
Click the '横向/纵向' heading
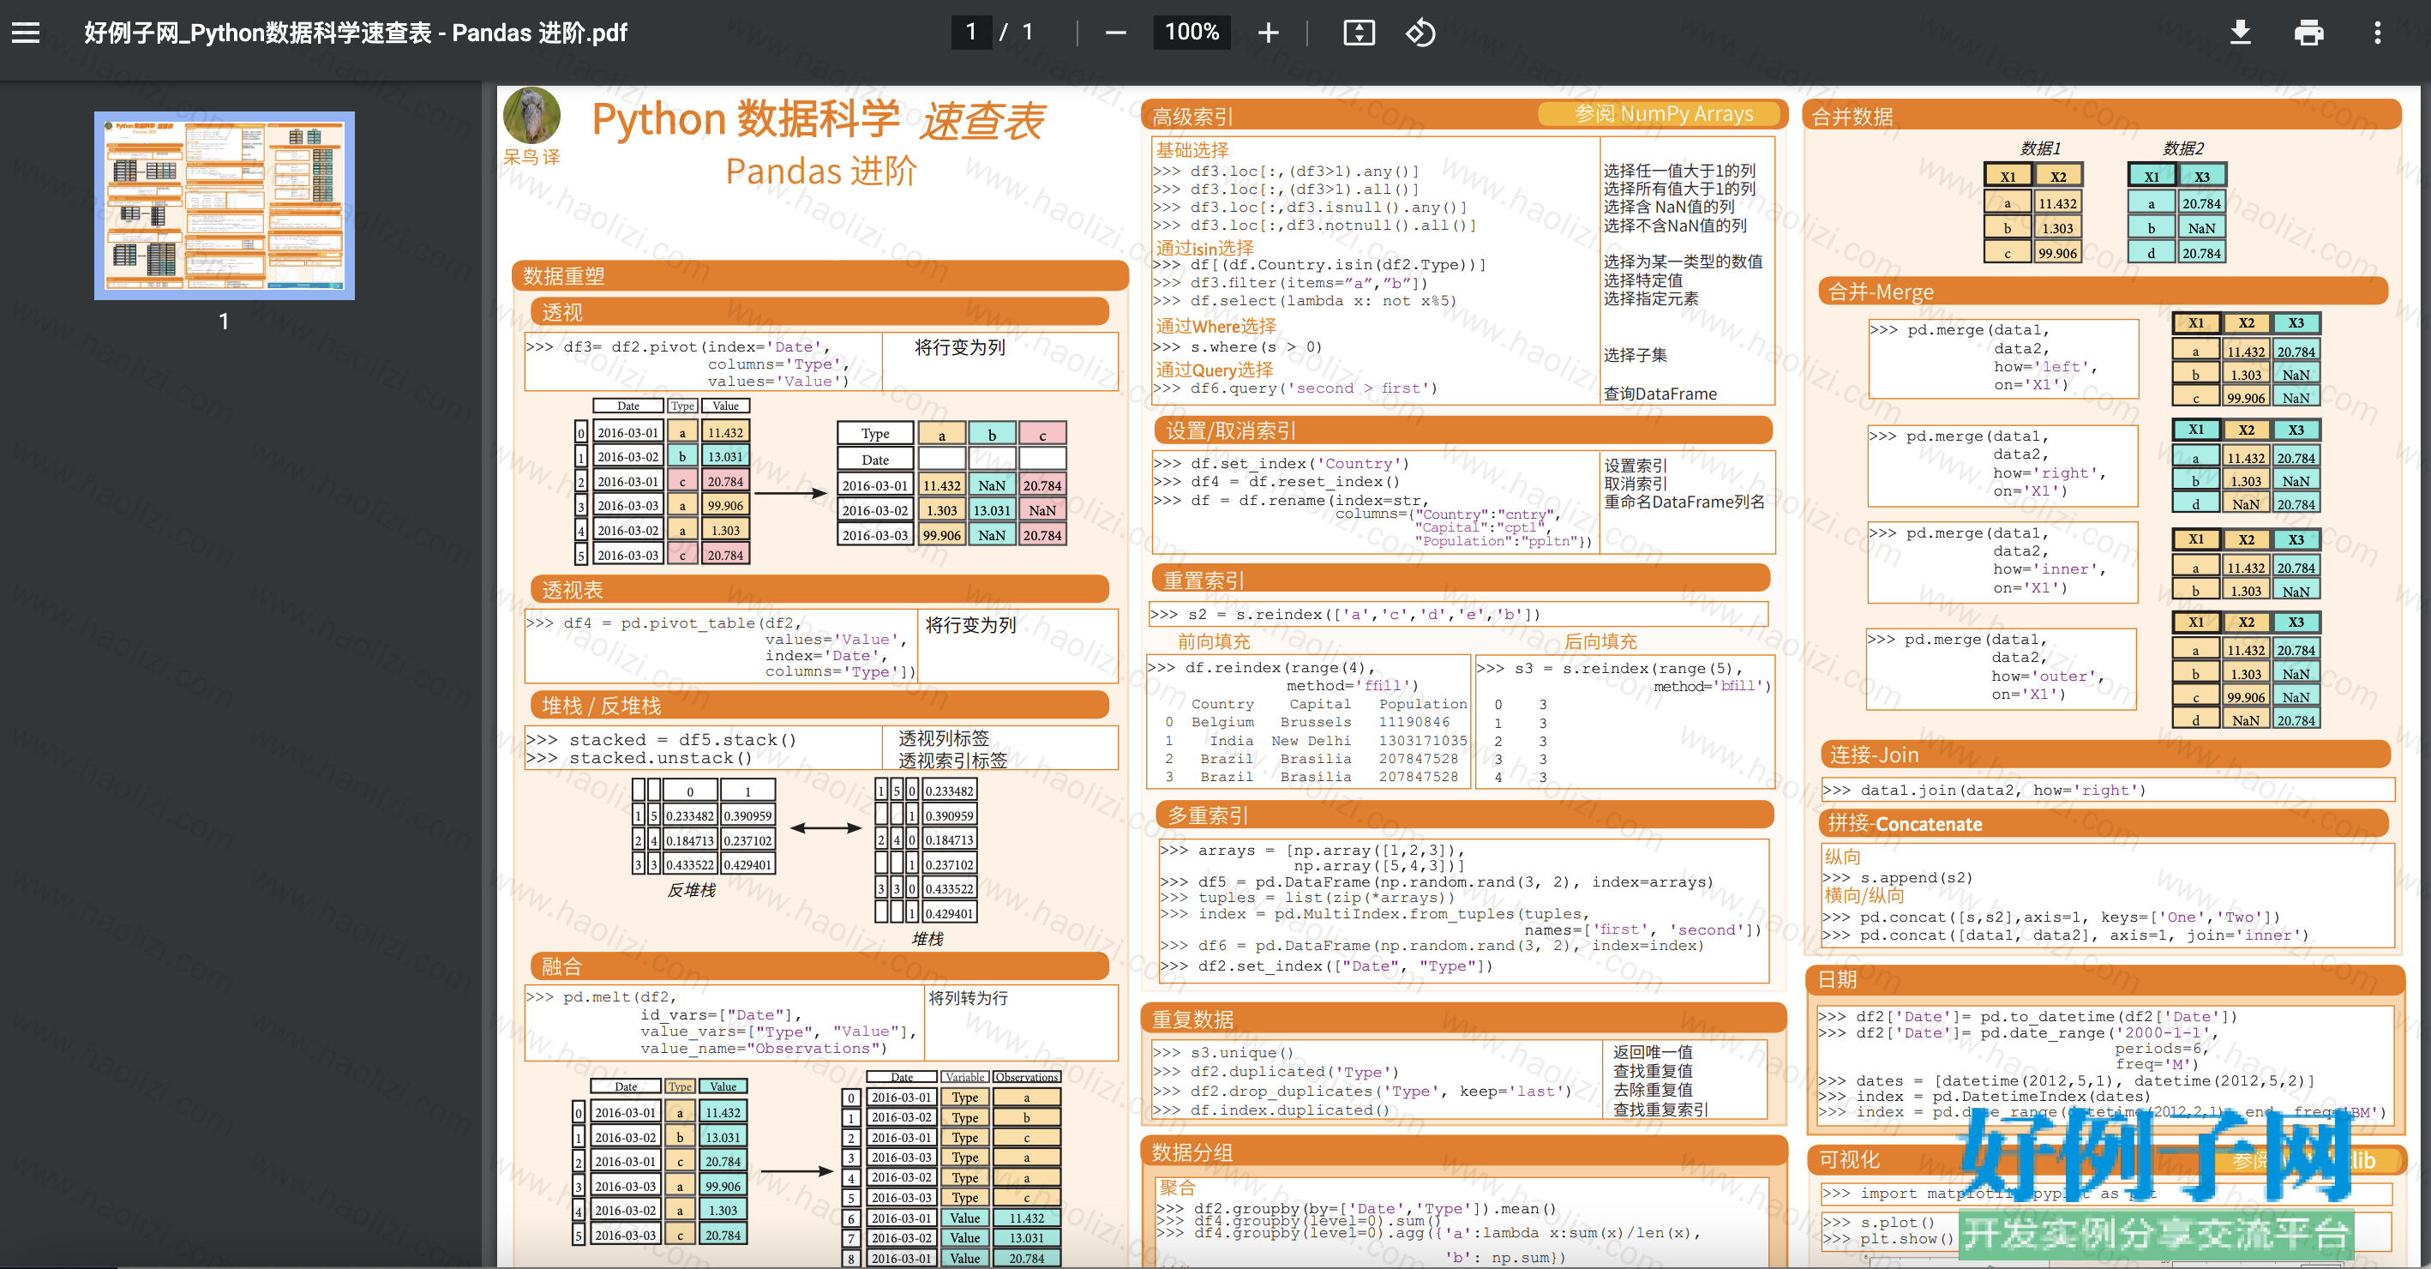(x=1864, y=895)
